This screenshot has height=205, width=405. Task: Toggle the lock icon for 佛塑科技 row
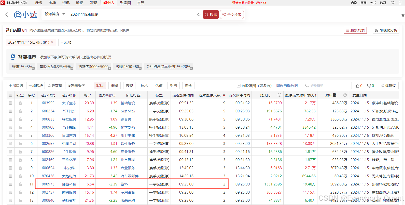[20, 184]
